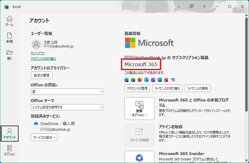This screenshot has width=249, height=163.
Task: Click the Copilot icon in included products
Action: point(173,80)
